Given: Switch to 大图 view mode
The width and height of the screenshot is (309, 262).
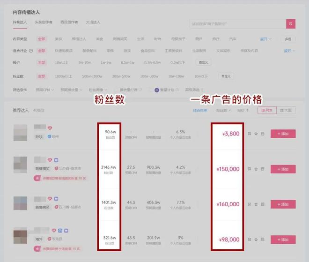Looking at the screenshot, I should [286, 110].
